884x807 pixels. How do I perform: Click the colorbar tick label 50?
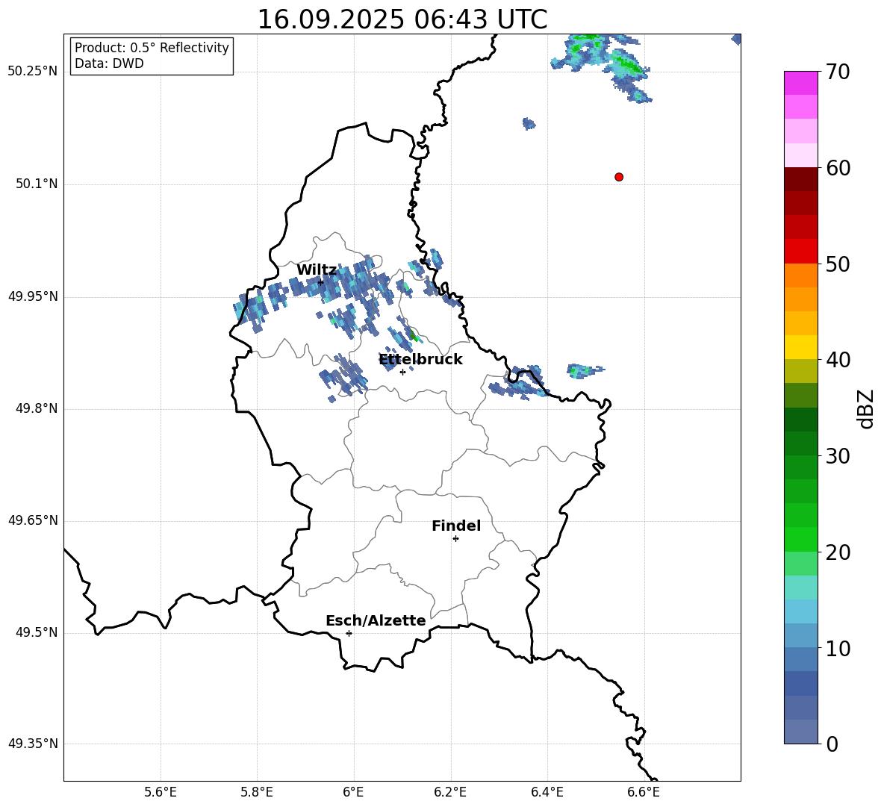[x=838, y=264]
